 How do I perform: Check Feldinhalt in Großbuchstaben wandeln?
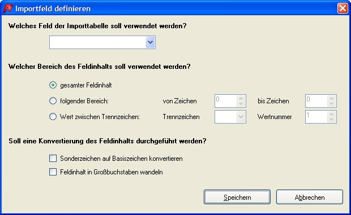tap(53, 172)
